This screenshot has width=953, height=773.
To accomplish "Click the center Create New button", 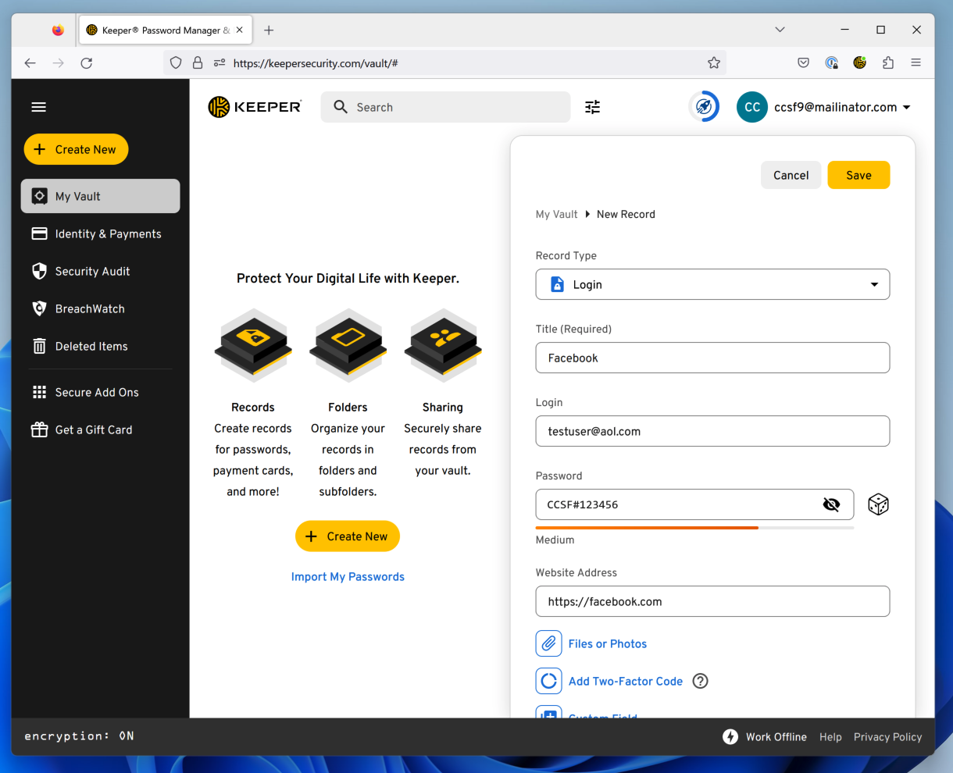I will [348, 536].
